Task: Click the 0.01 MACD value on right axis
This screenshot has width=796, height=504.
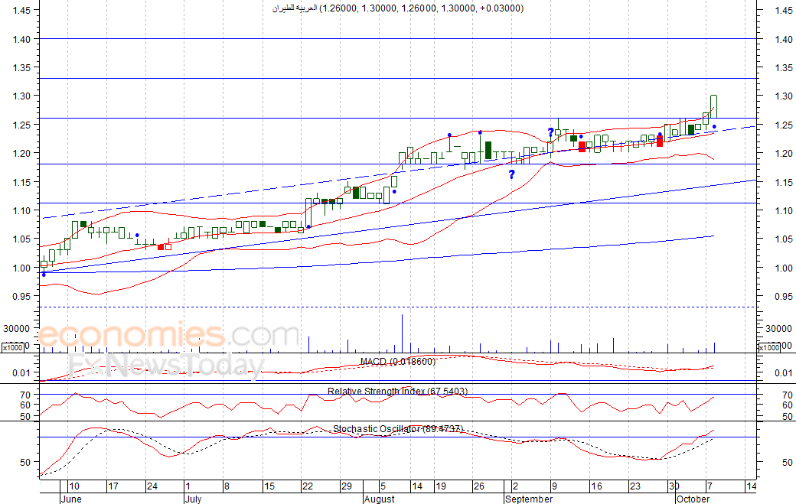Action: (x=784, y=372)
